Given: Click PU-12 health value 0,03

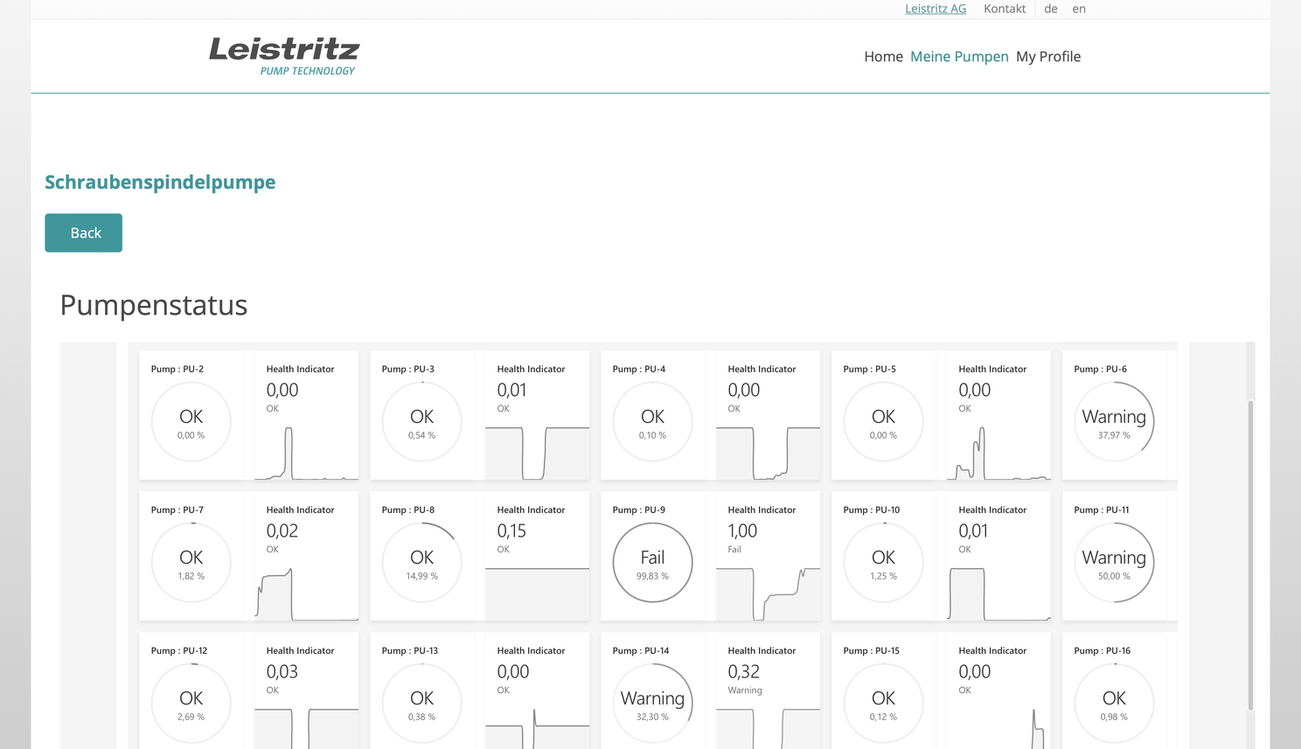Looking at the screenshot, I should click(282, 671).
